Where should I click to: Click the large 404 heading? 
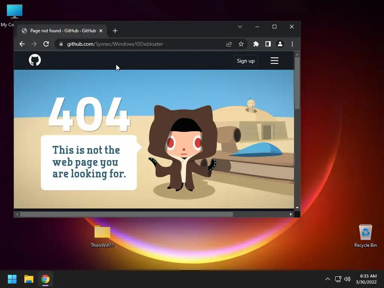89,114
